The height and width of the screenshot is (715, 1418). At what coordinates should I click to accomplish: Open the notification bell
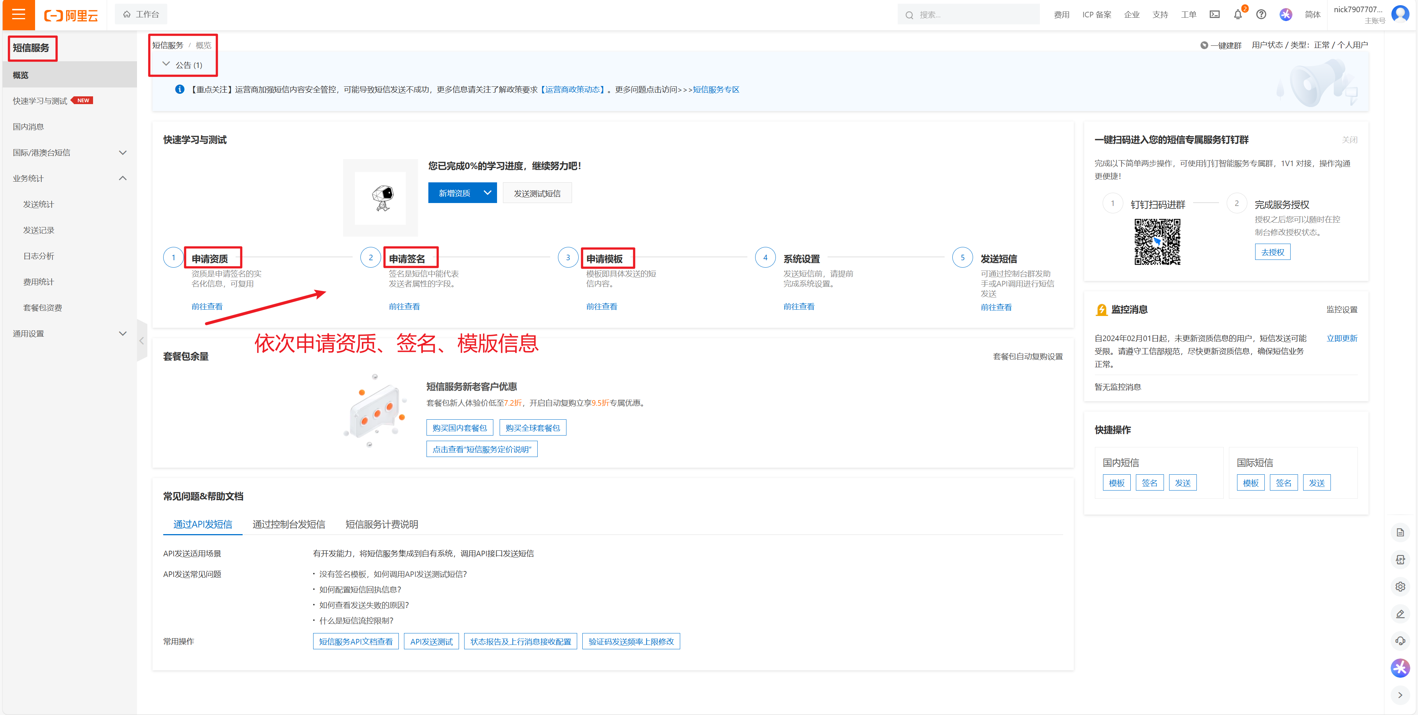pos(1238,14)
